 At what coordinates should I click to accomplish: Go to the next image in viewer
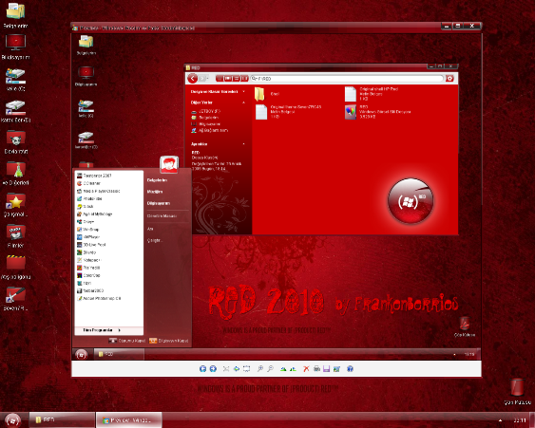pos(213,369)
